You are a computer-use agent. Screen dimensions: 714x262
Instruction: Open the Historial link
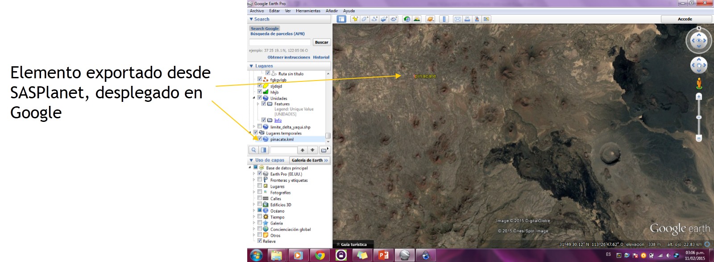point(321,57)
